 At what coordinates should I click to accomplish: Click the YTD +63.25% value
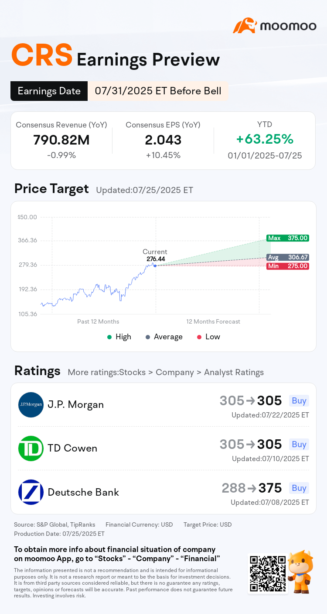(265, 139)
